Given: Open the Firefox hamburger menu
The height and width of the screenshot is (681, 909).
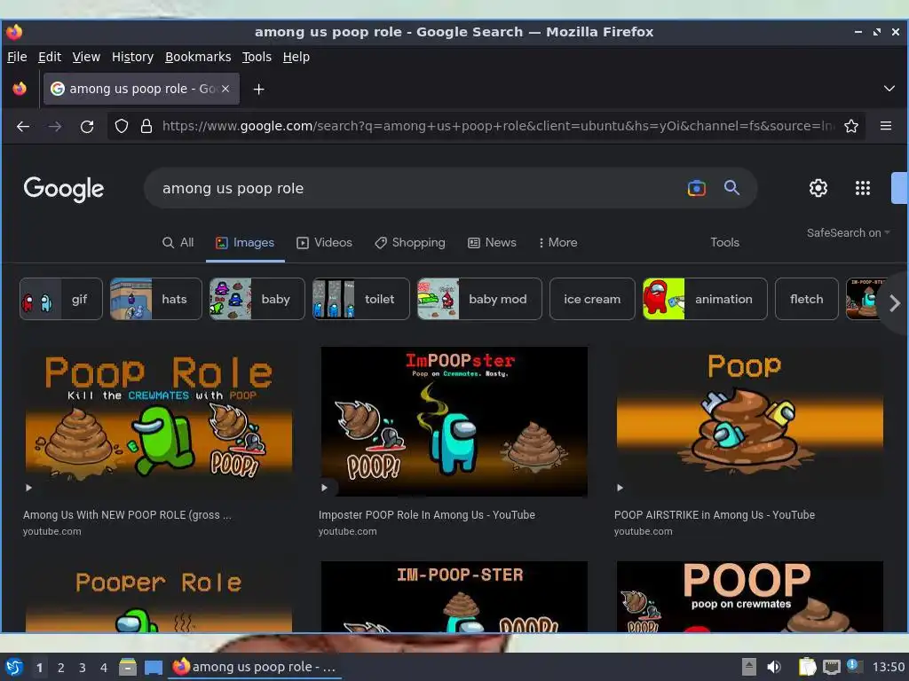Looking at the screenshot, I should tap(885, 126).
